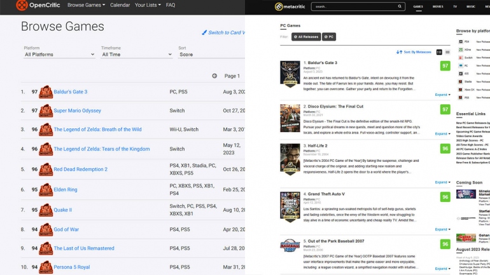Toggle the All Releases filter
The image size is (490, 275).
click(x=306, y=37)
